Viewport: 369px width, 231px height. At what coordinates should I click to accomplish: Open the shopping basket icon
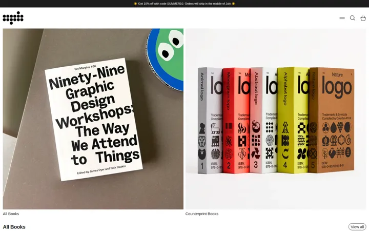tap(363, 18)
